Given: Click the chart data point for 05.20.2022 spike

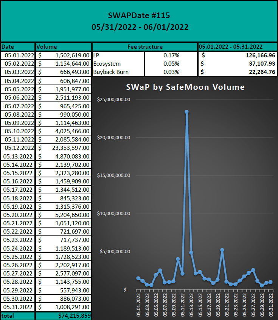Looking at the screenshot, I should (x=222, y=250).
